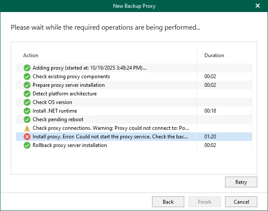Click the green check icon for Rollback proxy server installation
This screenshot has width=268, height=211.
pos(27,145)
